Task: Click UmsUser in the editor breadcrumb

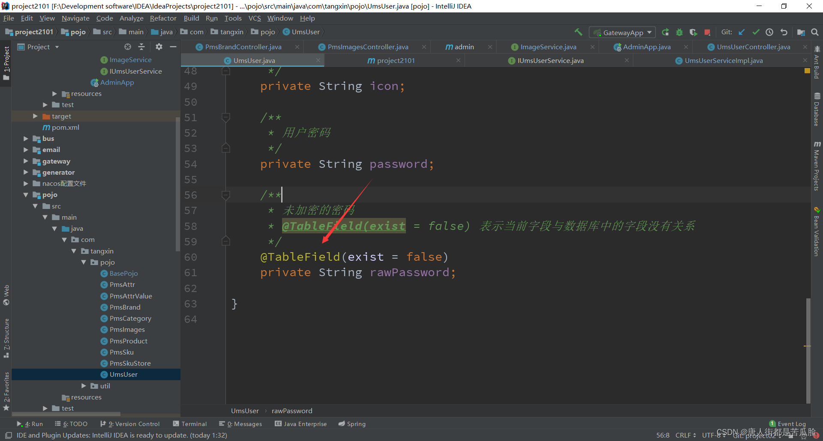Action: point(245,411)
